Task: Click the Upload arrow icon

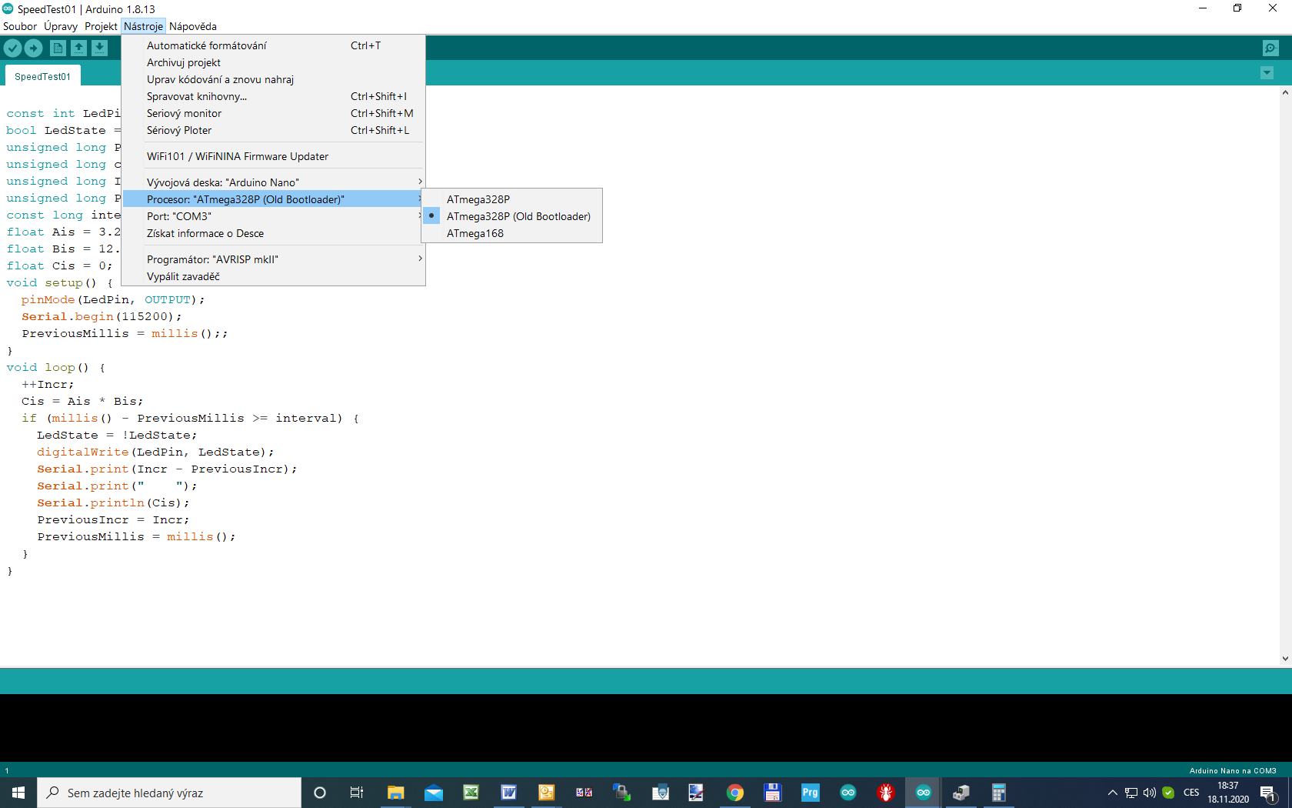Action: (33, 48)
